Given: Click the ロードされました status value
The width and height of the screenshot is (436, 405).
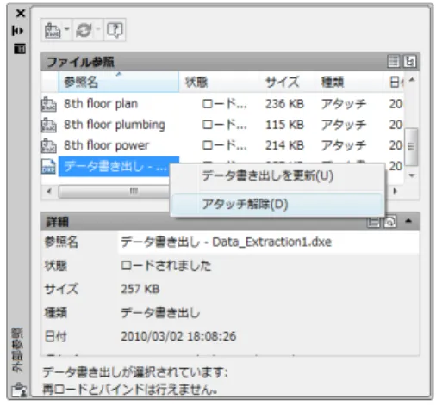Looking at the screenshot, I should pos(165,266).
